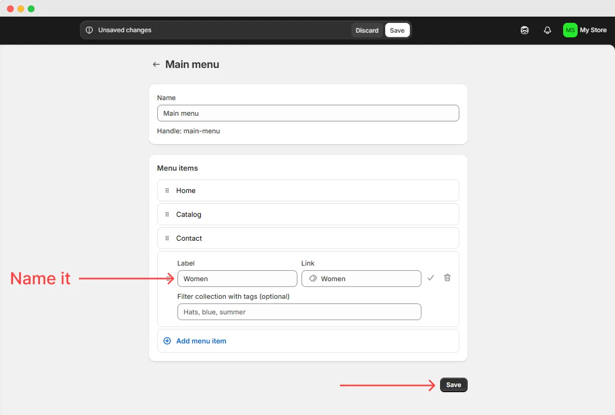
Task: Save changes from the top bar
Action: click(397, 30)
